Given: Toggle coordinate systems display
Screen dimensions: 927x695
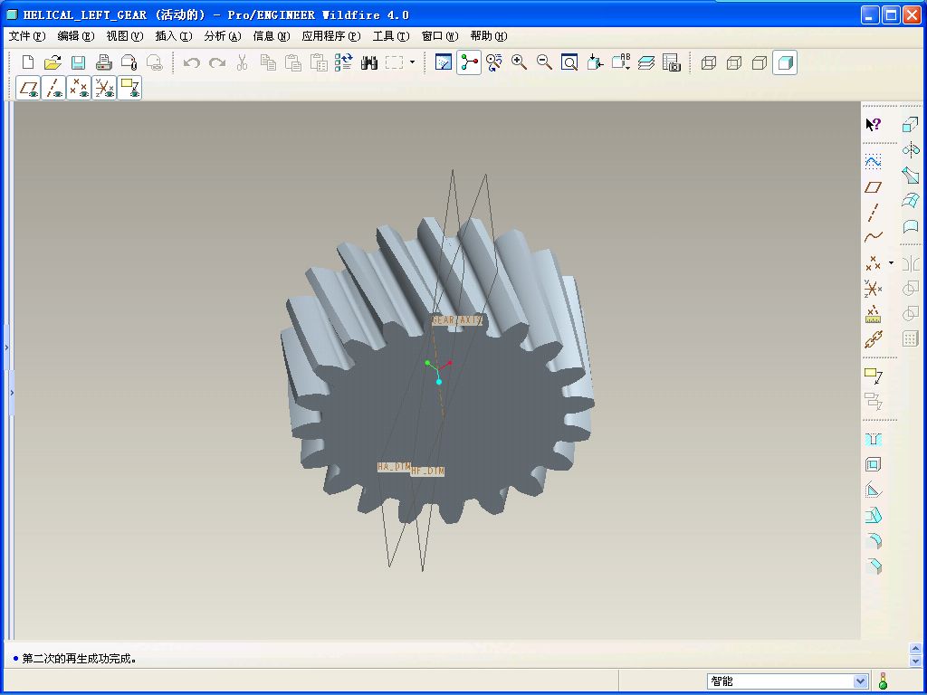Looking at the screenshot, I should (x=104, y=88).
